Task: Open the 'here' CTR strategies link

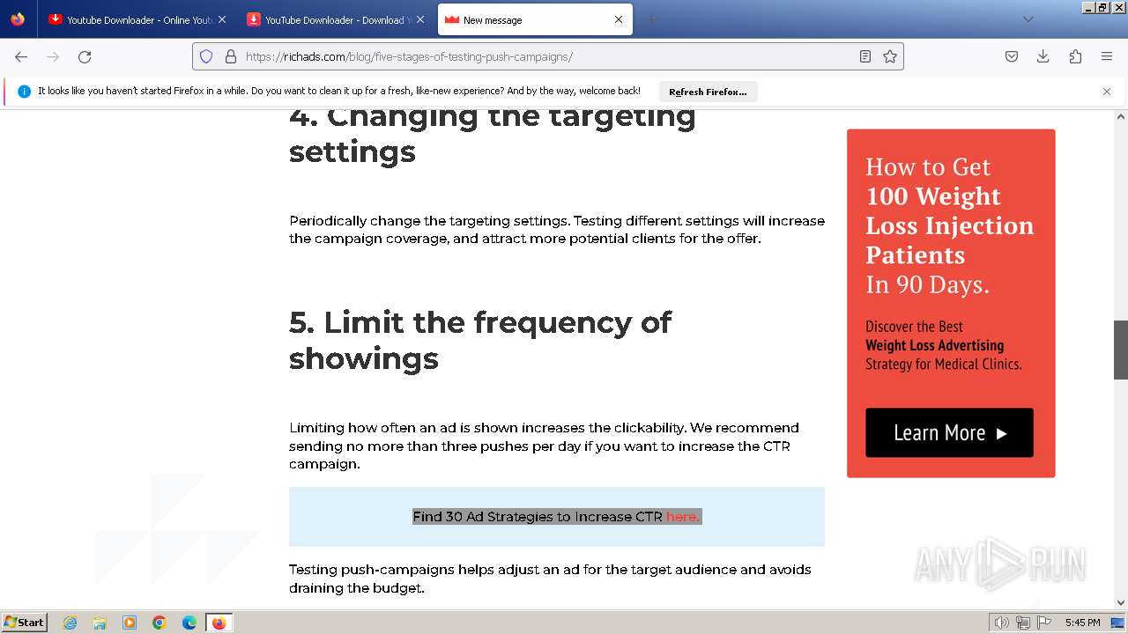Action: pyautogui.click(x=682, y=517)
